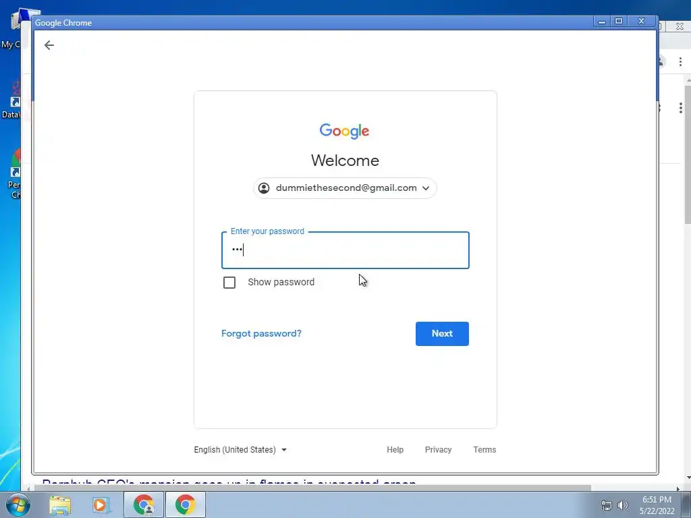Click the Google logo
691x518 pixels.
tap(345, 132)
